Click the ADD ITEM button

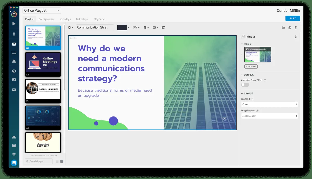tap(251, 67)
